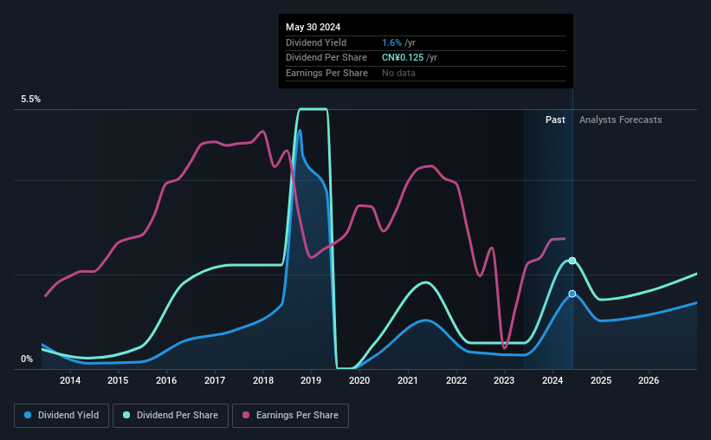Click the 2015 x-axis label

click(x=118, y=380)
